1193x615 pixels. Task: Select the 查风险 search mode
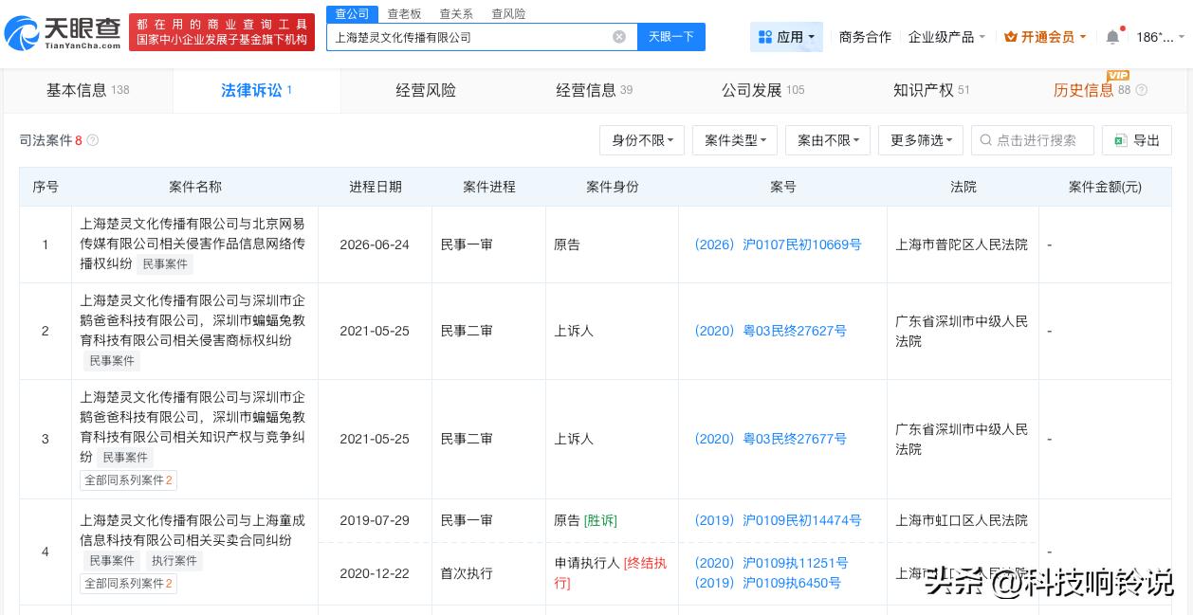pyautogui.click(x=508, y=13)
